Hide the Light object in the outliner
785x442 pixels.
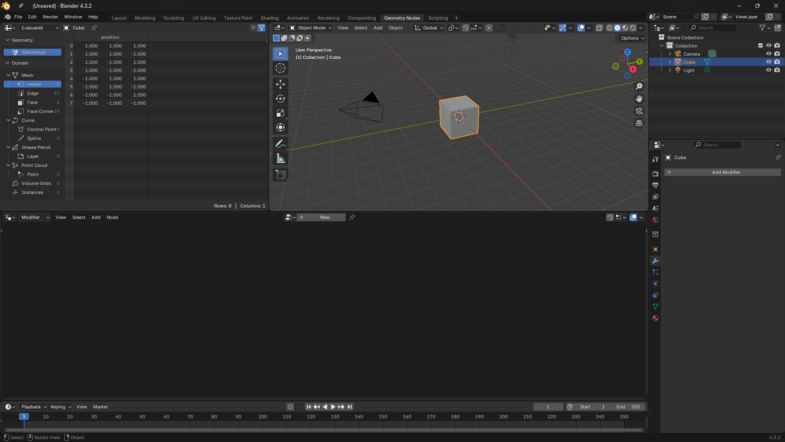coord(769,70)
